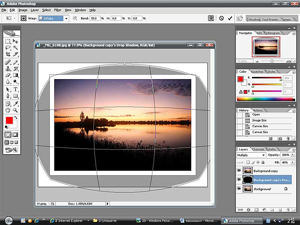The width and height of the screenshot is (300, 225).
Task: Open the Warp style dropdown
Action: [x=66, y=18]
